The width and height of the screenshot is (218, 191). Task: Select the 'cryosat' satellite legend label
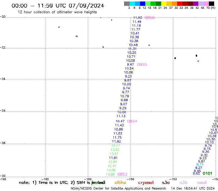146,183
